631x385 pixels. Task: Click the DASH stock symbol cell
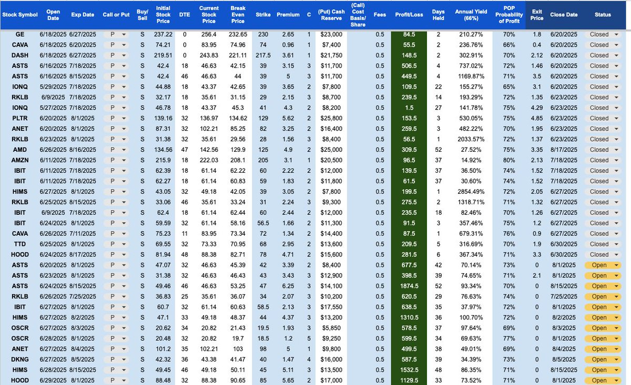pyautogui.click(x=20, y=55)
